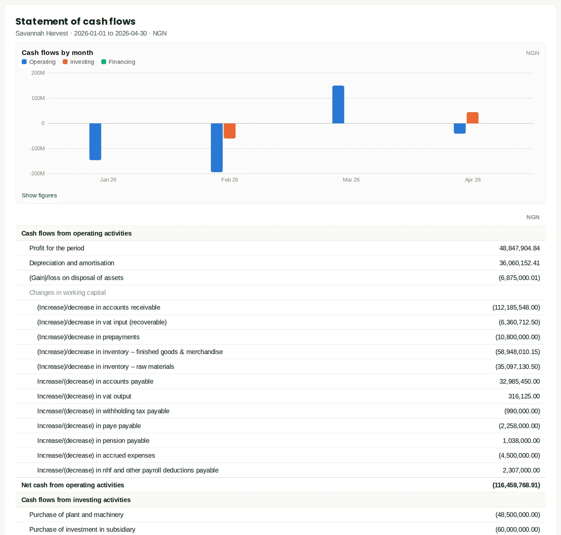Select the Feb 26 blue operating bar
This screenshot has height=535, width=561.
[217, 148]
